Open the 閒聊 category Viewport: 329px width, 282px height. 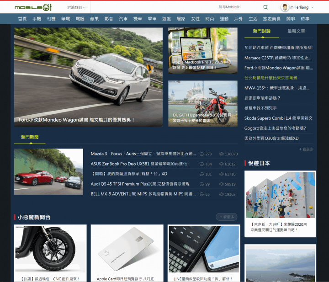(291, 19)
